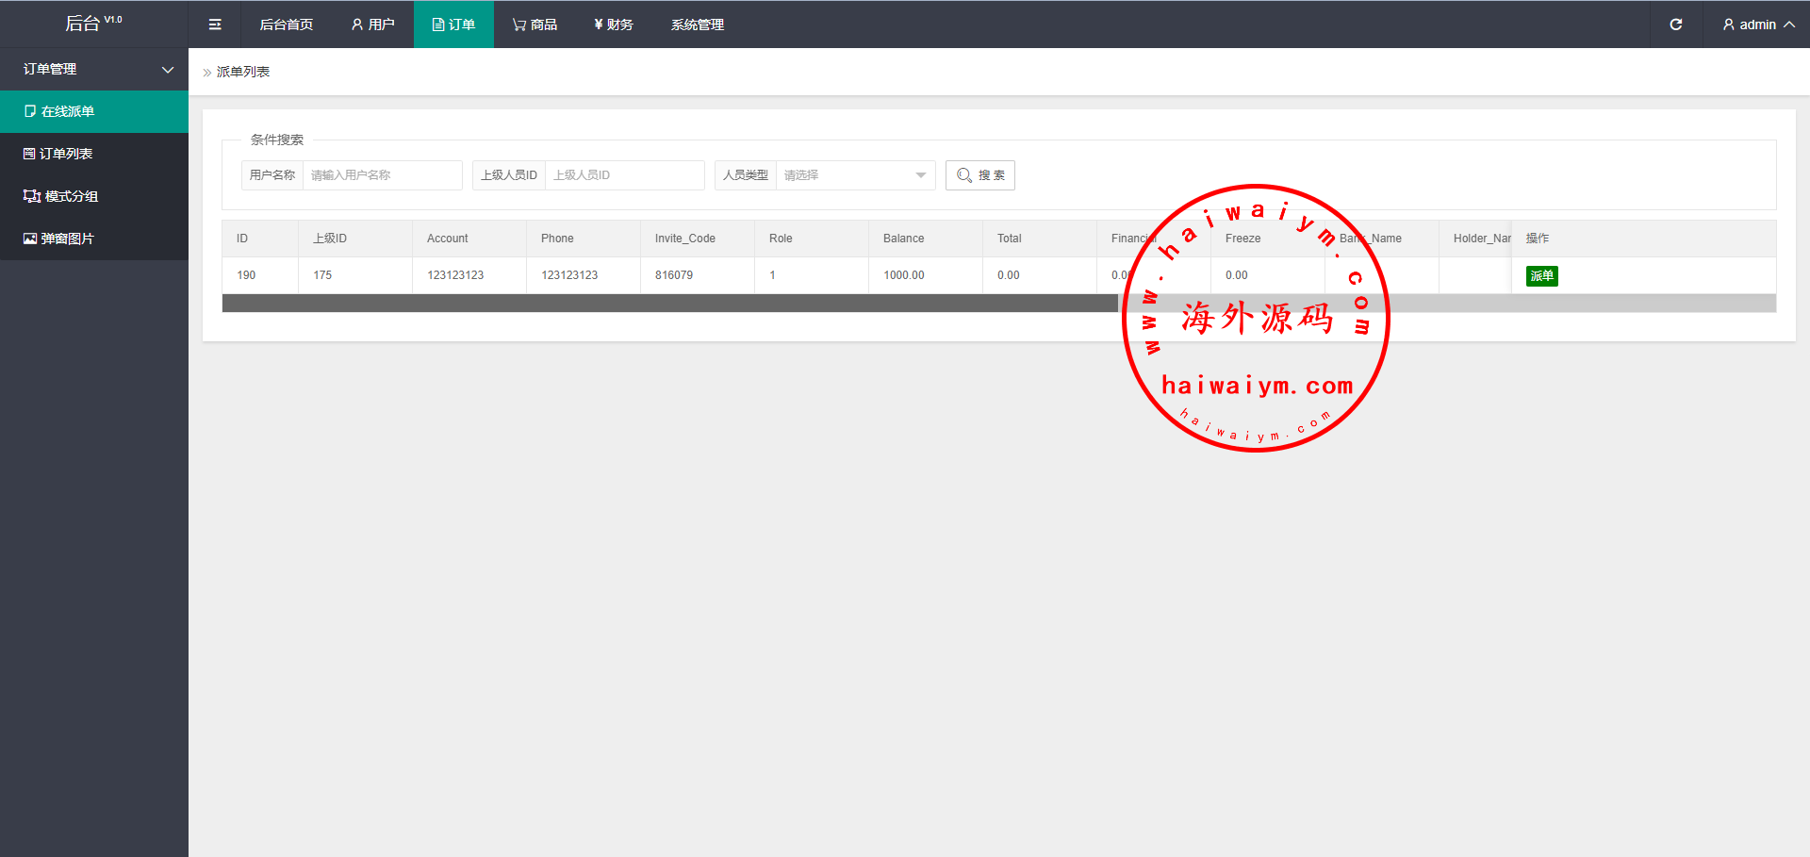The height and width of the screenshot is (857, 1810).
Task: Click the table horizontal scrollbar
Action: coord(669,304)
